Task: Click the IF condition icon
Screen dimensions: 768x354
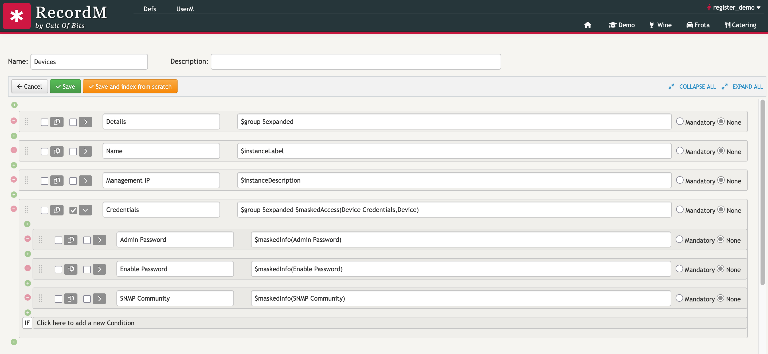Action: point(27,323)
